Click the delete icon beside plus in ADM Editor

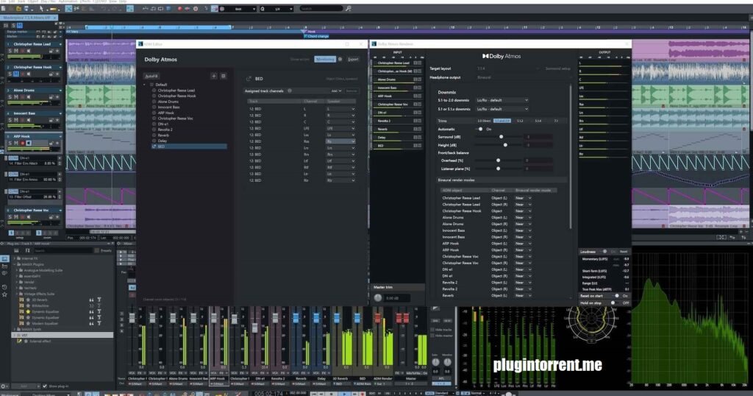point(224,76)
